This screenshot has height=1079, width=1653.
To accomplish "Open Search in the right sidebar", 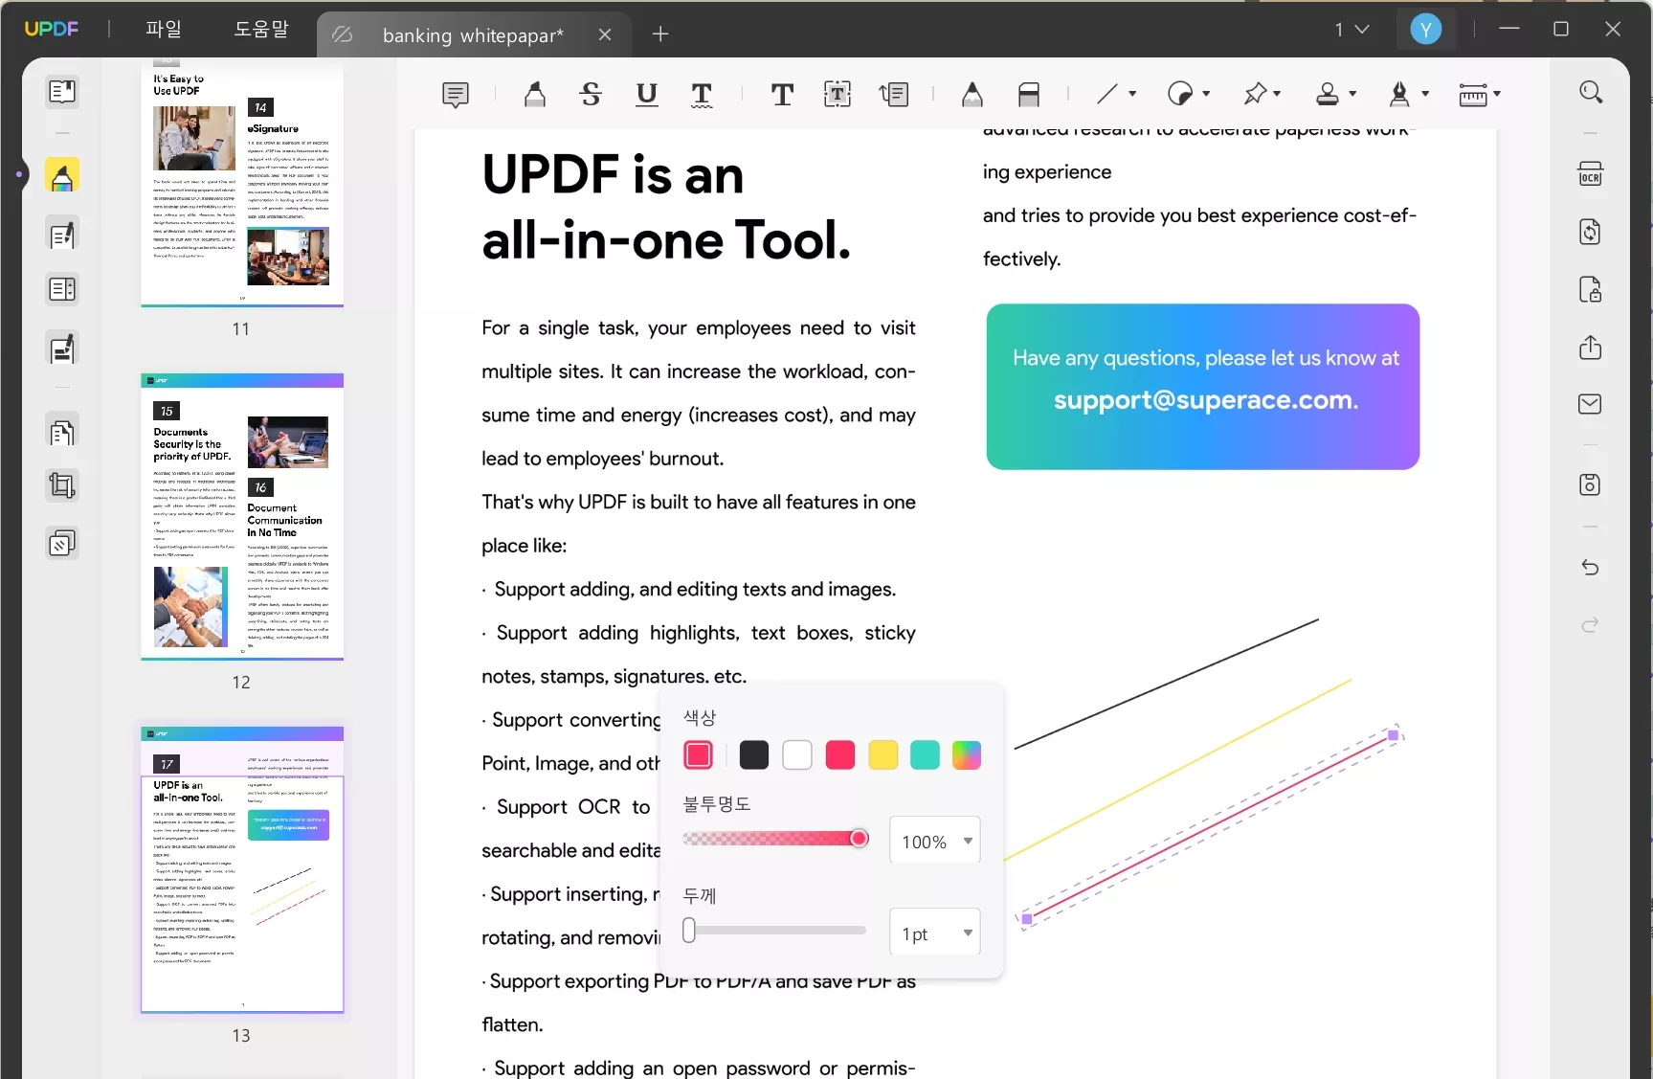I will (1591, 92).
